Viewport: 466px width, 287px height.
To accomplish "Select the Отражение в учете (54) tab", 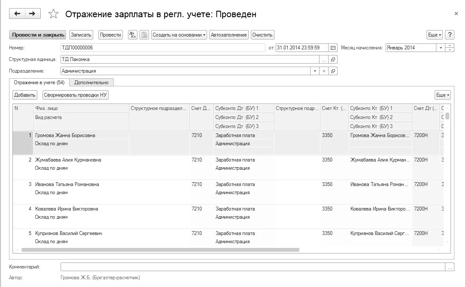I will coord(39,82).
